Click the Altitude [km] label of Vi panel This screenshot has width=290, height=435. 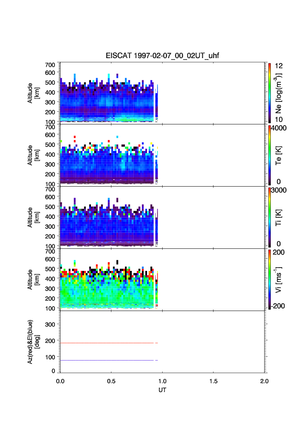33,279
